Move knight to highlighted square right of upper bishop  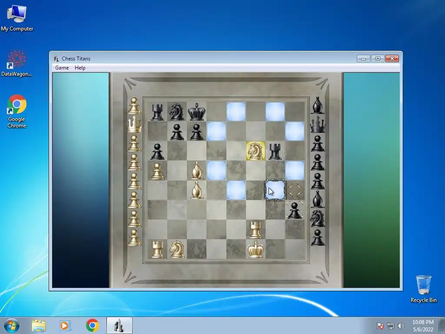[x=216, y=170]
